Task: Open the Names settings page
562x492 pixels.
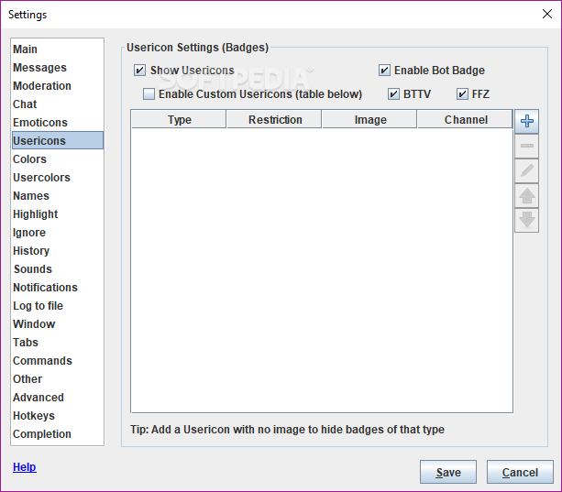Action: [x=58, y=195]
